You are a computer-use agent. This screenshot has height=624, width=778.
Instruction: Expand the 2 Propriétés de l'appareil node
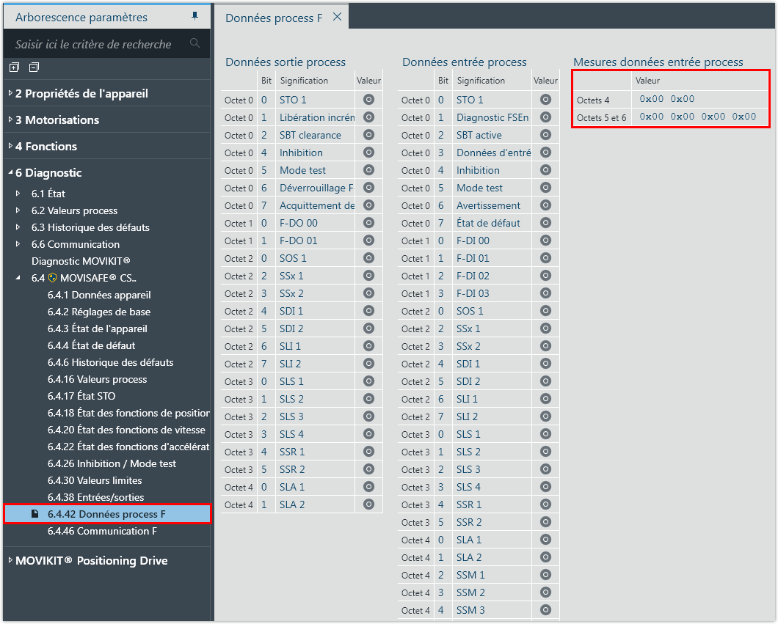10,93
